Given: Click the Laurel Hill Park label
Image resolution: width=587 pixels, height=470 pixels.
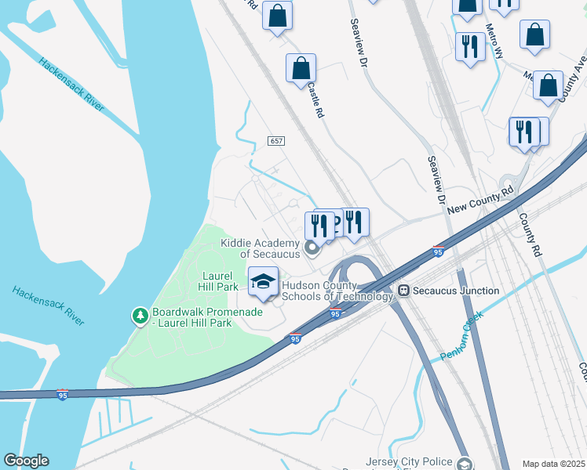Looking at the screenshot, I should tap(218, 281).
